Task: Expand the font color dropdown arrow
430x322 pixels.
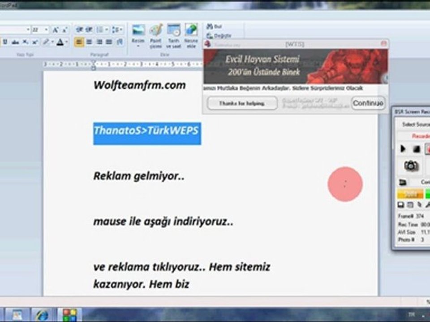Action: coord(67,42)
